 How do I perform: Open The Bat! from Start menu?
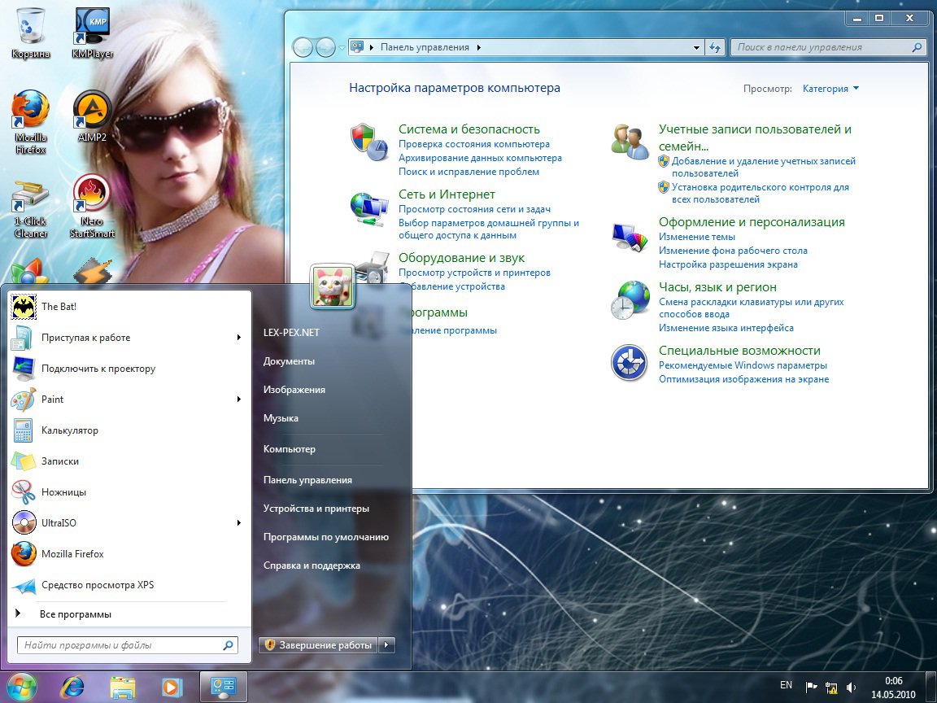pyautogui.click(x=59, y=307)
